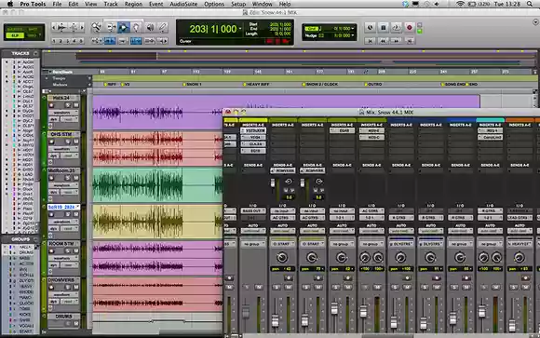Click zoom preset button 3
Screen dimensions: 540x338
[67, 41]
